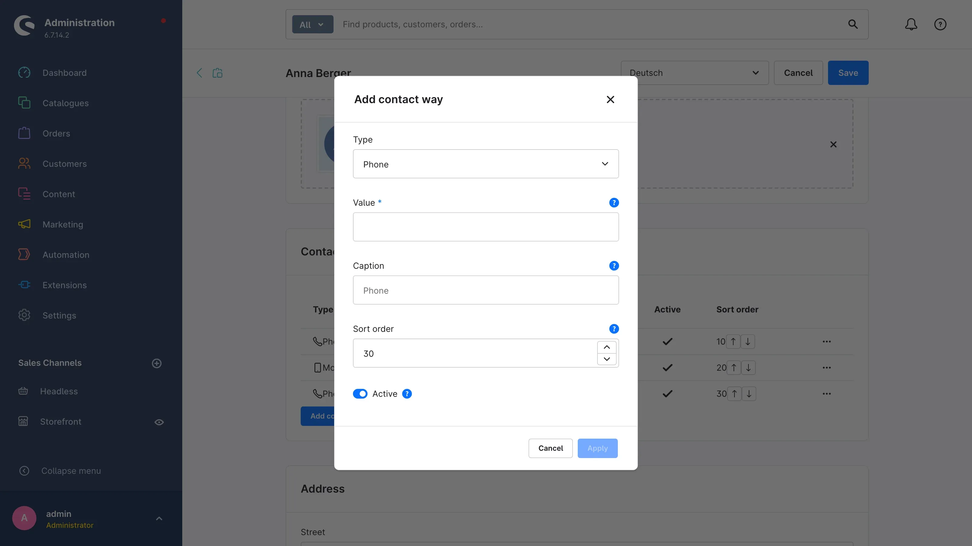Open the All search filter dropdown

(313, 25)
